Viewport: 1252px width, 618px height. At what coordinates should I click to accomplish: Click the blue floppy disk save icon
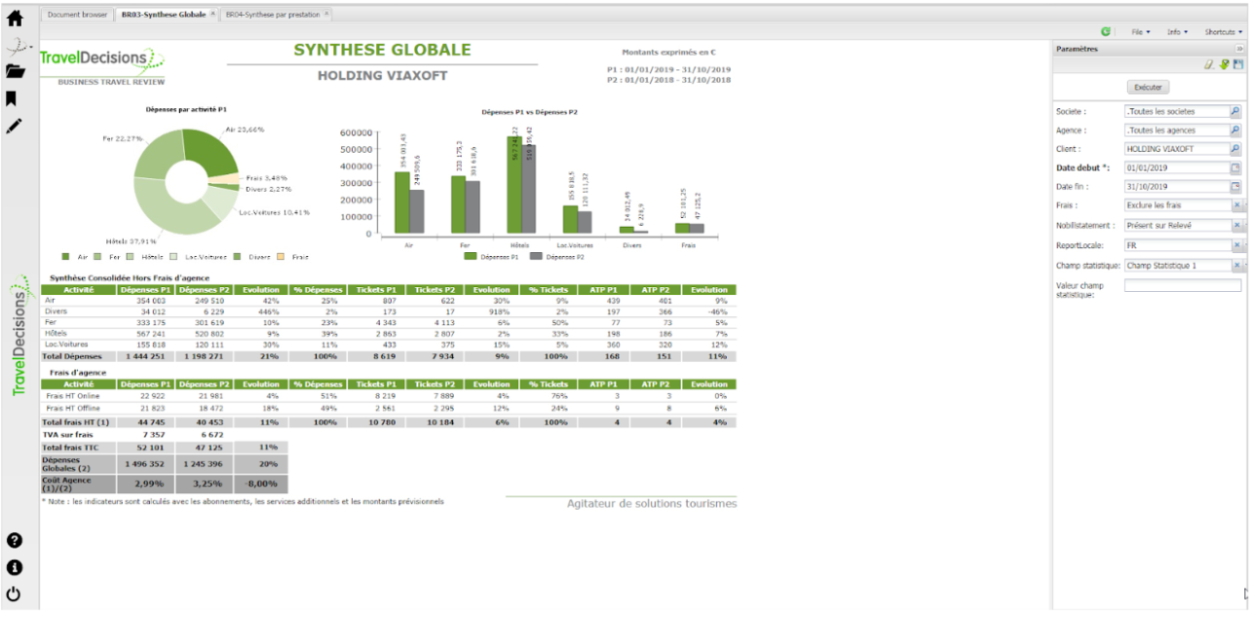tap(1238, 64)
